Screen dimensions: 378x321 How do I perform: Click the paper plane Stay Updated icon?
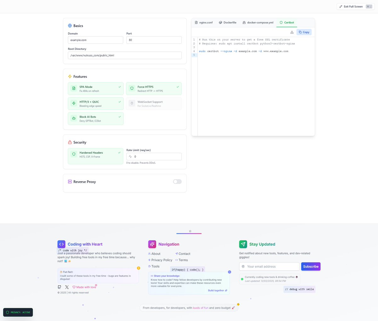click(243, 244)
